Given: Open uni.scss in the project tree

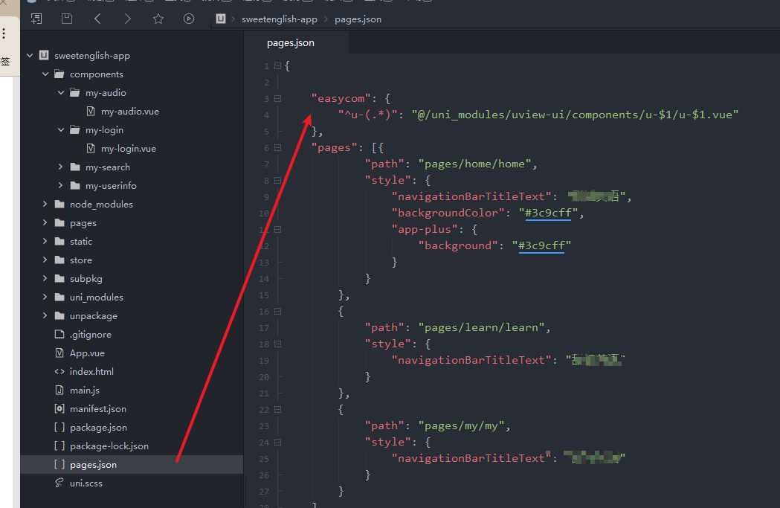Looking at the screenshot, I should 86,483.
